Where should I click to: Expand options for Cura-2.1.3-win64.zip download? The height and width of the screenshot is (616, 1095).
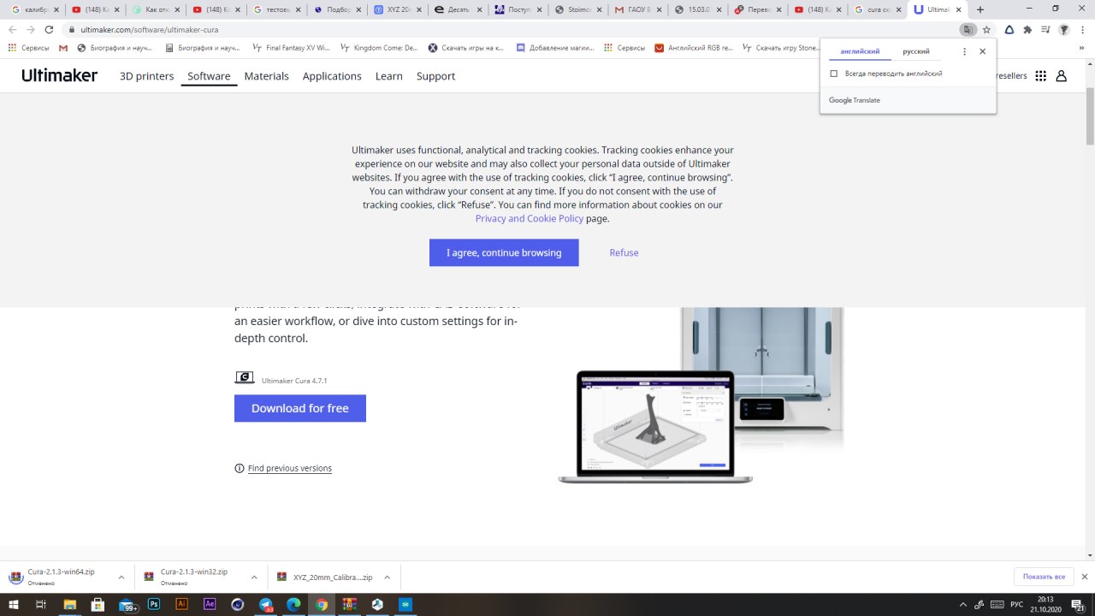tap(121, 577)
